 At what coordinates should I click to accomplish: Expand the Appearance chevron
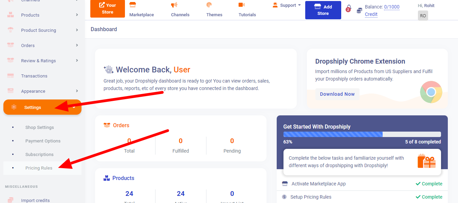[x=77, y=91]
